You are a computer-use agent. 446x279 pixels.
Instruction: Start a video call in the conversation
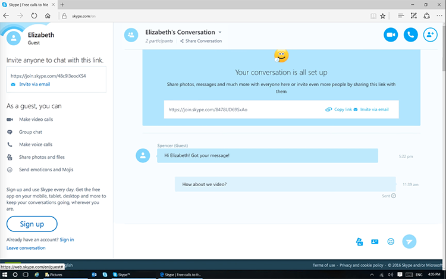391,35
